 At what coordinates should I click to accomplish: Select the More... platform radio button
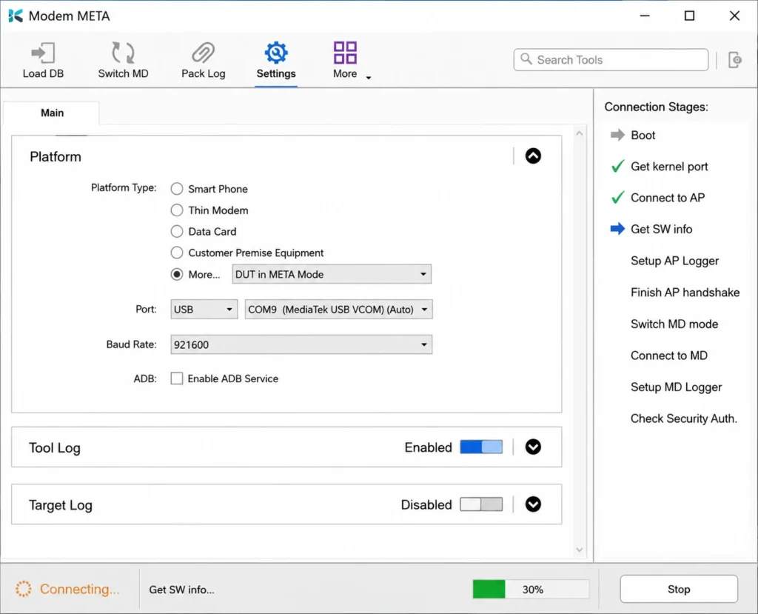pyautogui.click(x=177, y=274)
